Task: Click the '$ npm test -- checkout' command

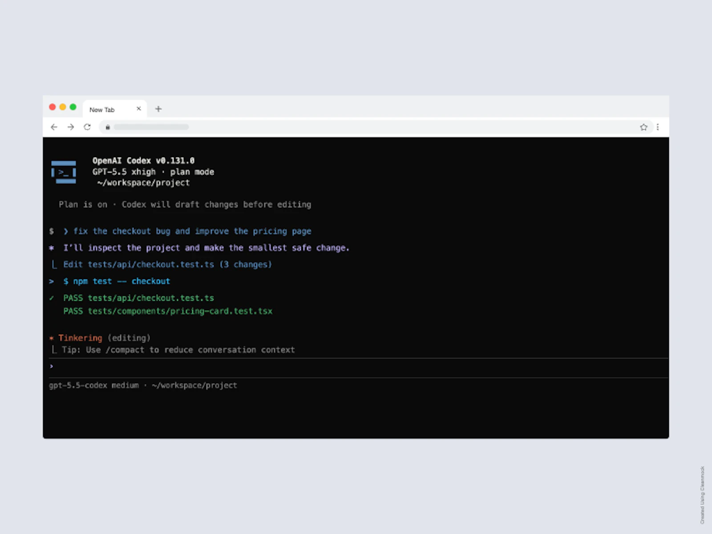Action: (x=117, y=281)
